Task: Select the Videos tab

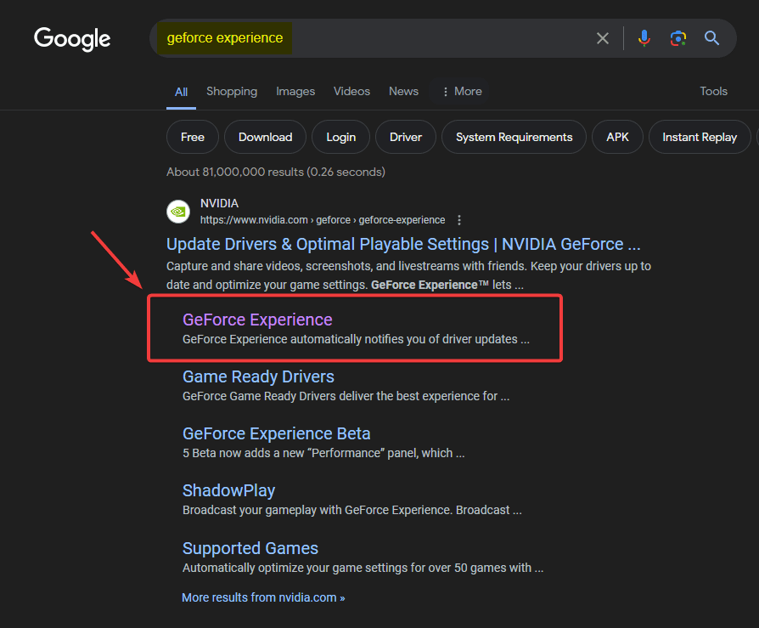Action: click(x=351, y=91)
